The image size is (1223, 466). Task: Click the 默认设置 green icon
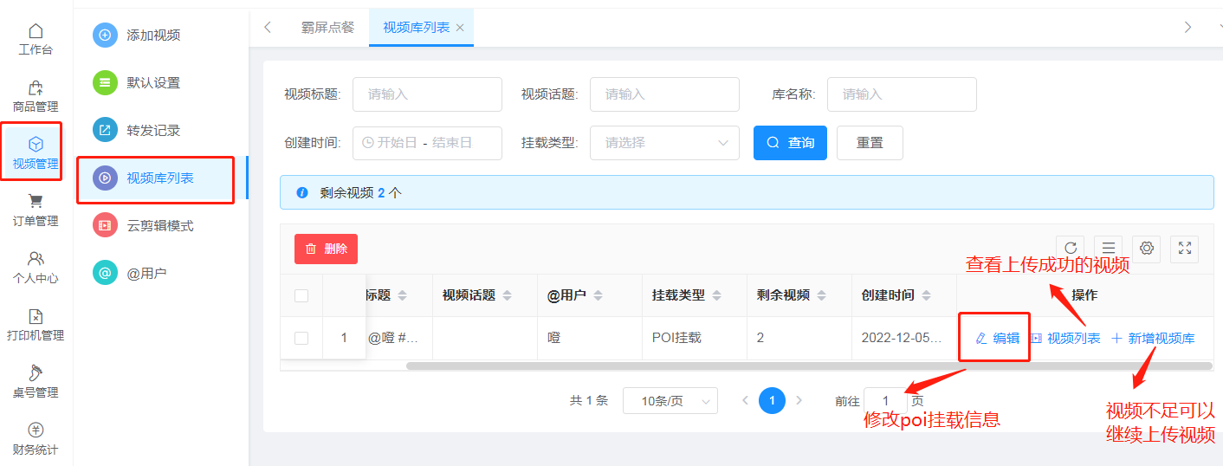(x=105, y=83)
